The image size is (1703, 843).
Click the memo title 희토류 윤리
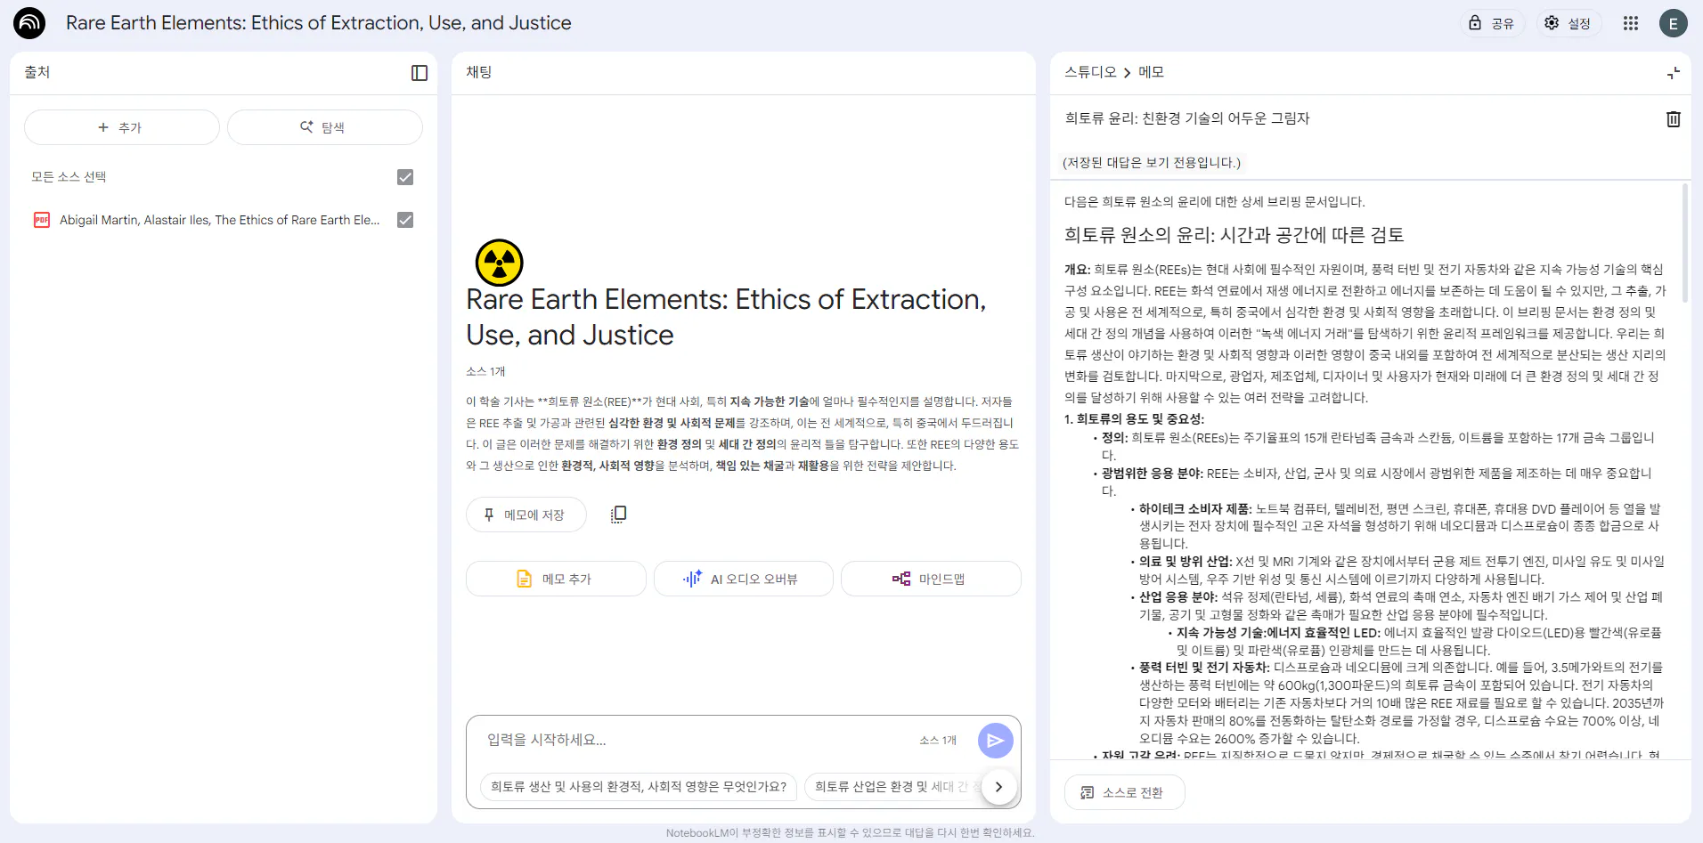click(x=1187, y=118)
